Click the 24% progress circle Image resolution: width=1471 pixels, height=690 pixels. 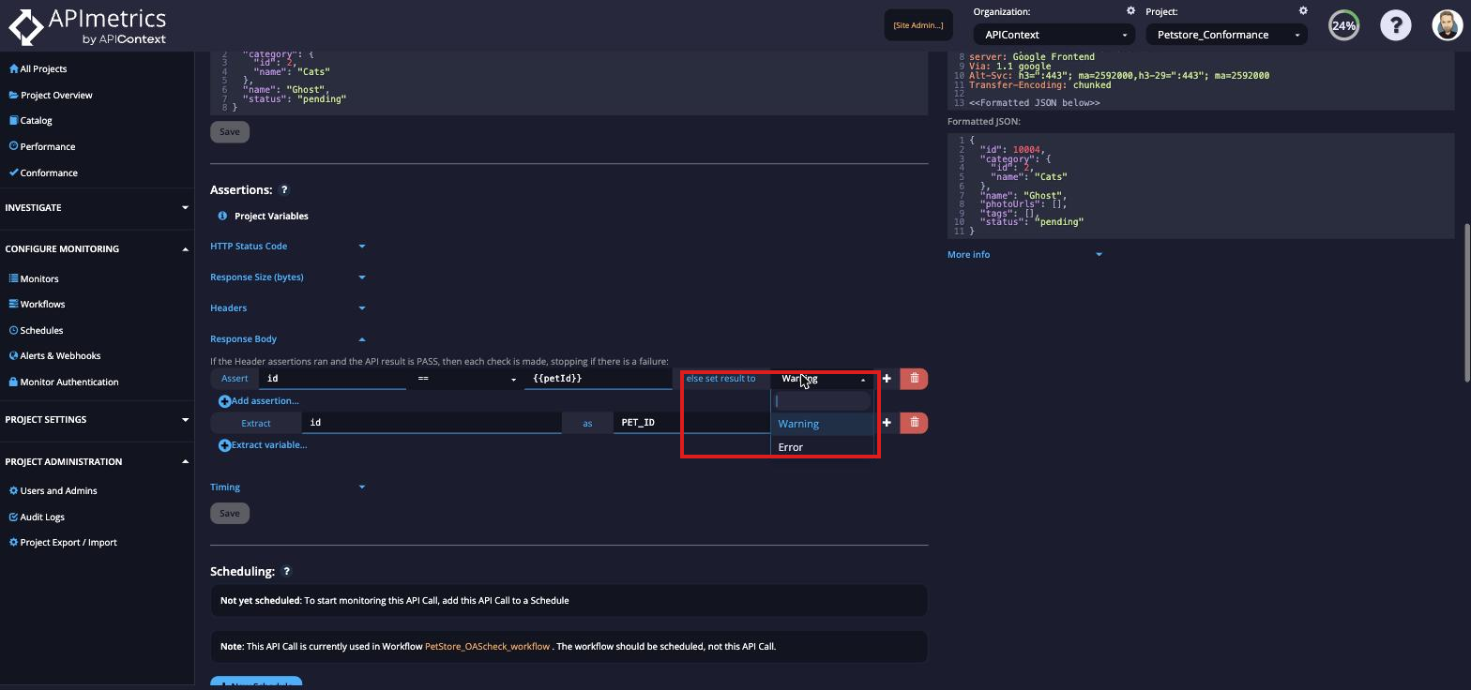click(1344, 25)
